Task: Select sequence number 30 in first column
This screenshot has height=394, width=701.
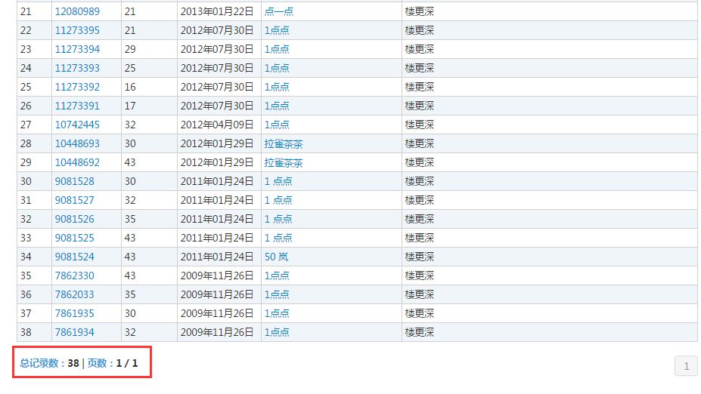Action: 26,181
